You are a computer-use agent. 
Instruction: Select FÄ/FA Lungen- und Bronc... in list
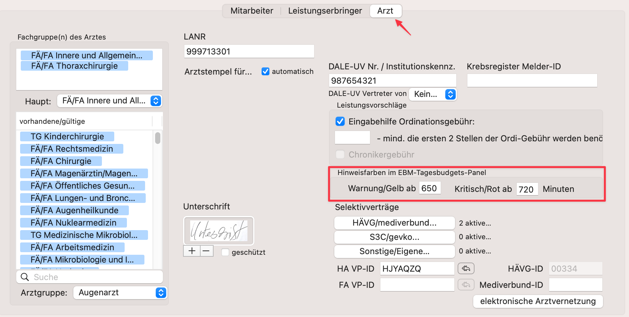tap(83, 198)
